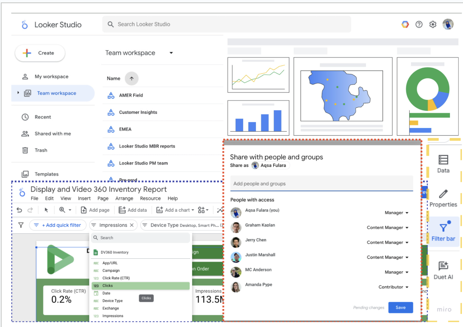Click the search magnifier icon in header
The image size is (463, 327).
pyautogui.click(x=110, y=24)
